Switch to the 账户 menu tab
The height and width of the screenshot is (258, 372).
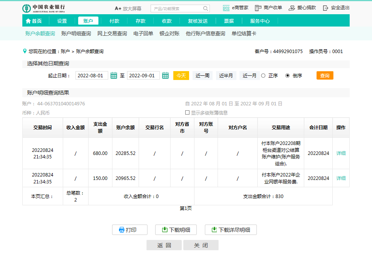pos(88,21)
